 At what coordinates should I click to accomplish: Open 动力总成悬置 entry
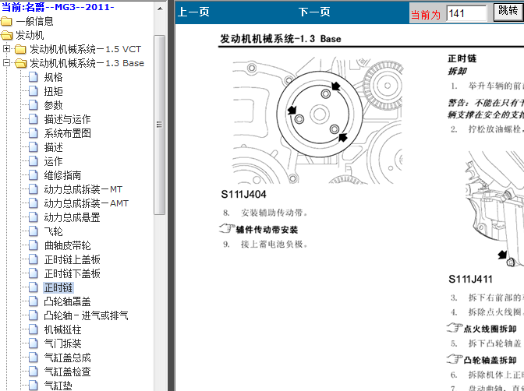click(x=72, y=217)
